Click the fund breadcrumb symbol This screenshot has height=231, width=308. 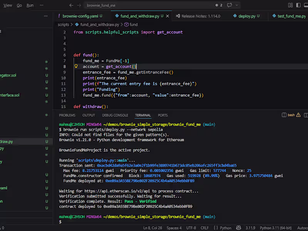pos(133,24)
